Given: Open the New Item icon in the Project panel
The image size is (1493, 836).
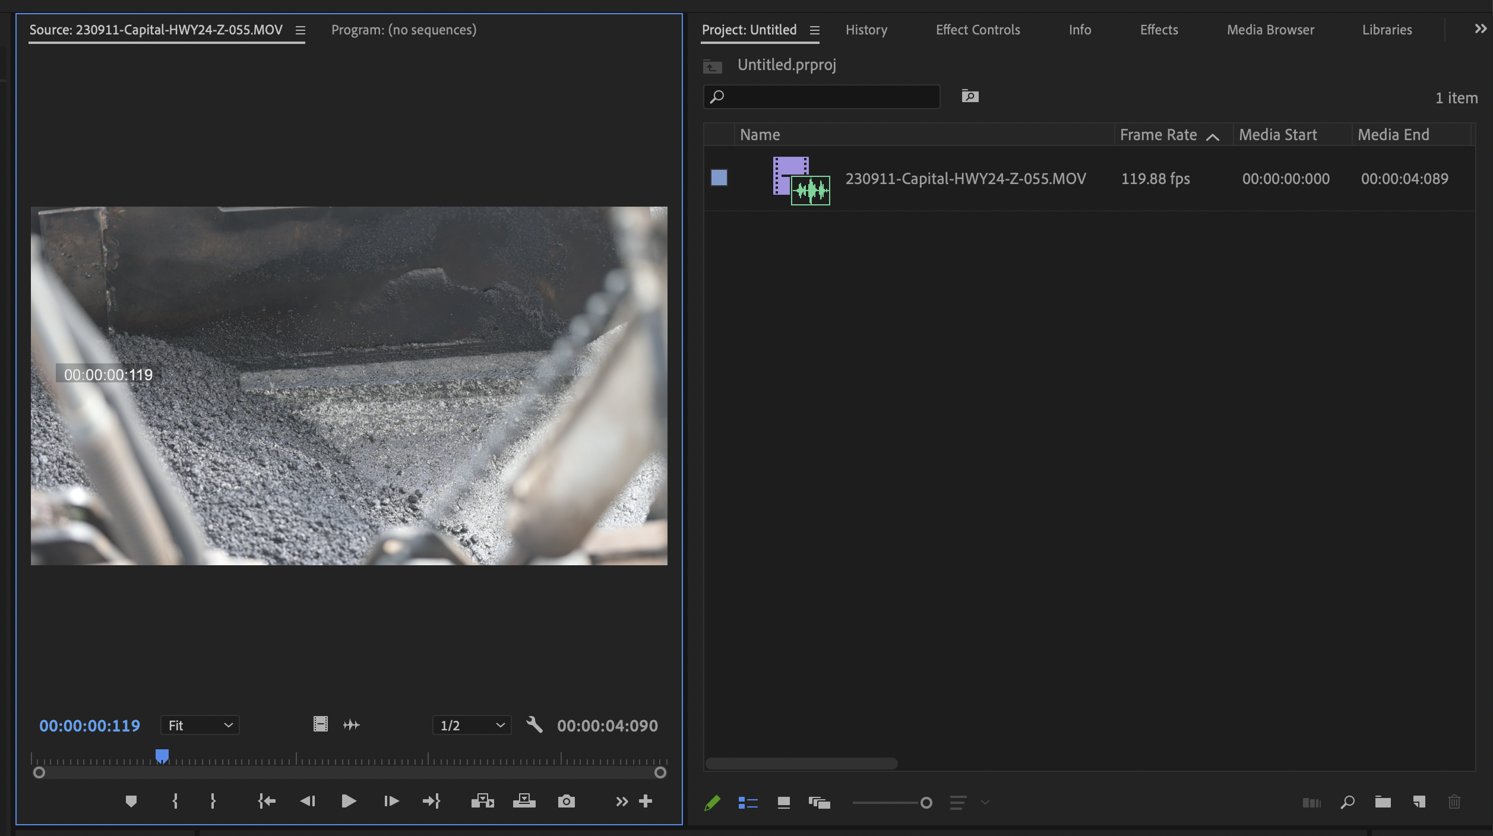Looking at the screenshot, I should pyautogui.click(x=1419, y=802).
